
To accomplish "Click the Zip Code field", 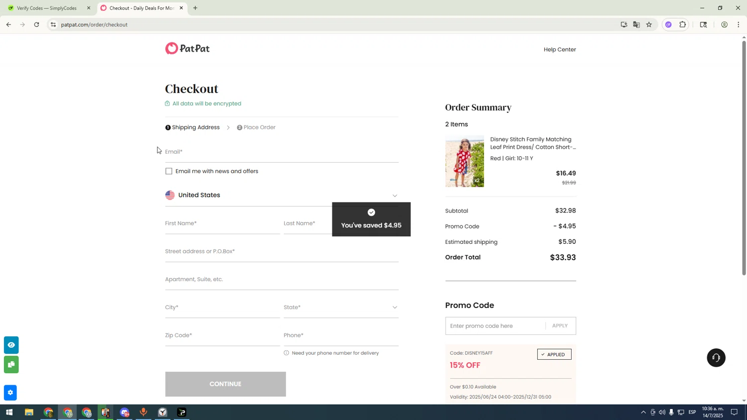I will (223, 336).
